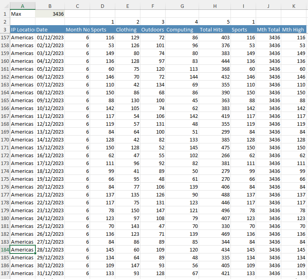Click the value 5 in cell H2
The width and height of the screenshot is (308, 279).
pos(215,22)
